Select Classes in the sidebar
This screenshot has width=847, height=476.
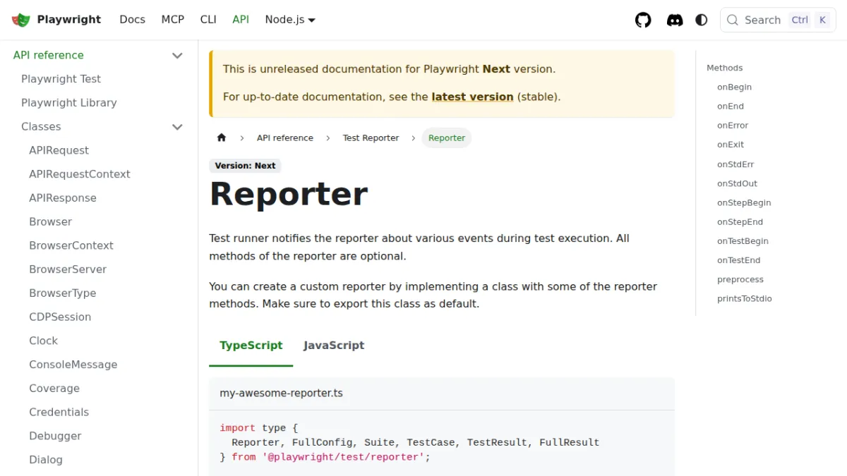click(41, 127)
